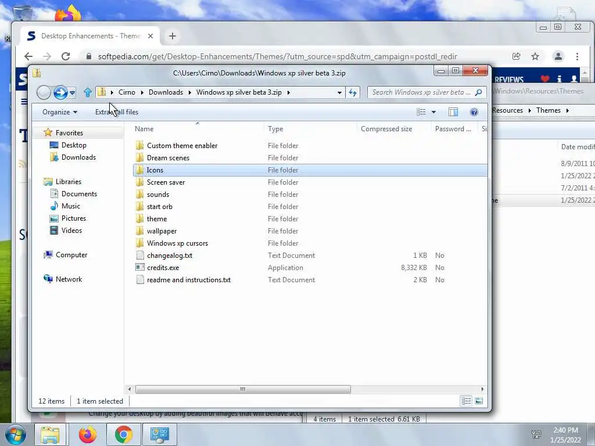Viewport: 595px width, 446px height.
Task: Open the Windows Start orb
Action: [x=16, y=434]
